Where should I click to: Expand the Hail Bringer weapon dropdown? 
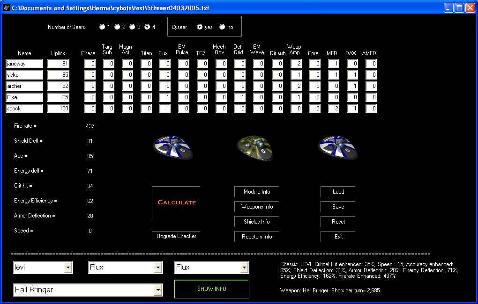(x=158, y=290)
